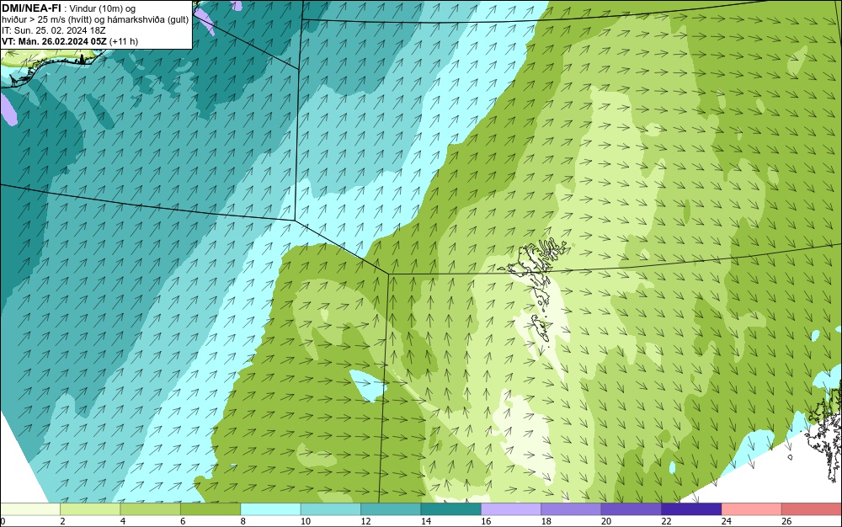The image size is (842, 527).
Task: Click the 16–18 m/s lavender legend swatch
Action: coord(511,509)
